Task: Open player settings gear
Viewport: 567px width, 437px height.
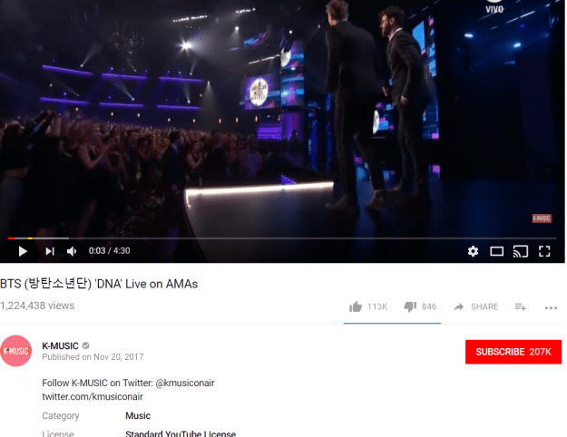Action: pos(473,251)
